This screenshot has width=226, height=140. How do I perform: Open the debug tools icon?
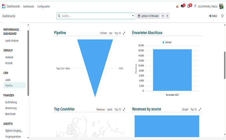(x=195, y=6)
